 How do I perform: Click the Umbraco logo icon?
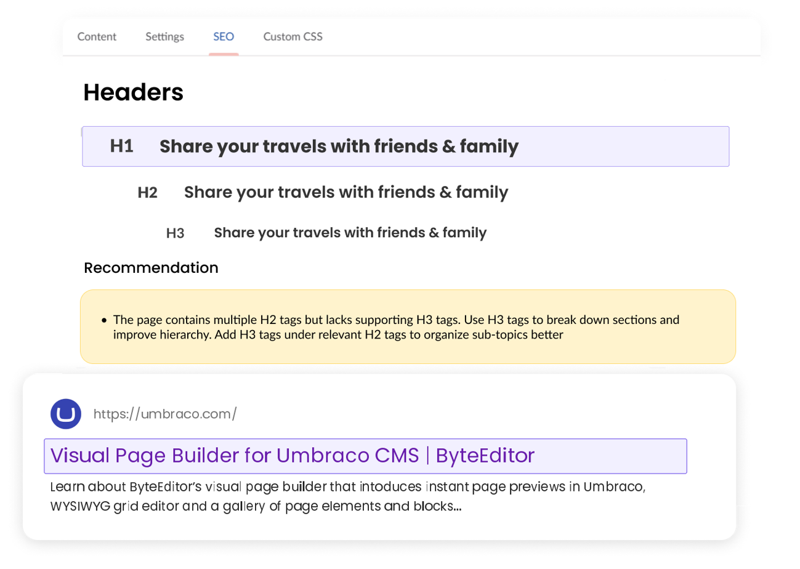click(x=66, y=414)
